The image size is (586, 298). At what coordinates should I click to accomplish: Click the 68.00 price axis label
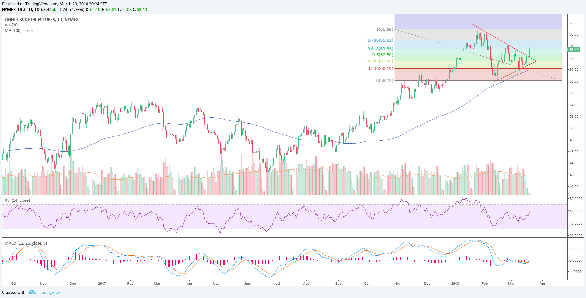point(574,23)
